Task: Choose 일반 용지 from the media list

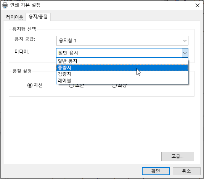Action: (122, 61)
